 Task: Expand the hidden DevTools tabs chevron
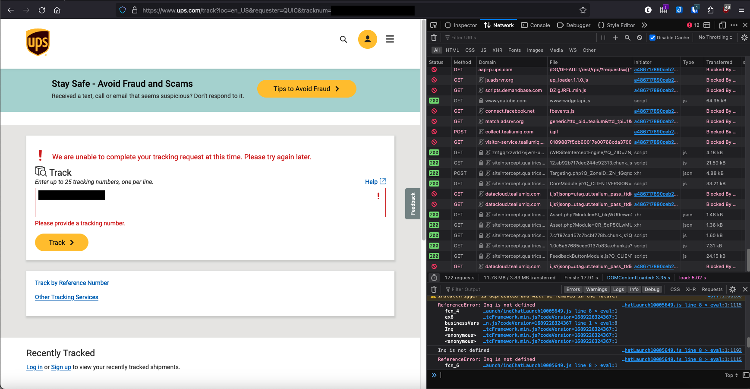pyautogui.click(x=644, y=25)
